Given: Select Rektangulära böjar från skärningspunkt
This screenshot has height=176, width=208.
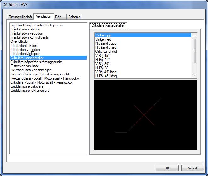Looking at the screenshot, I should tap(48, 74).
